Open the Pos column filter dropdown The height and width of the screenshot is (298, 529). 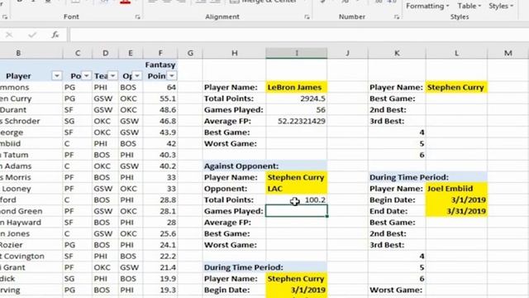pos(86,75)
